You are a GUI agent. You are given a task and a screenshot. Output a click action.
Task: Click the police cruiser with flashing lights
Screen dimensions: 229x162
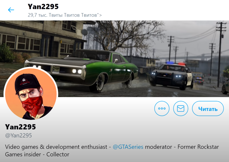pos(171,75)
